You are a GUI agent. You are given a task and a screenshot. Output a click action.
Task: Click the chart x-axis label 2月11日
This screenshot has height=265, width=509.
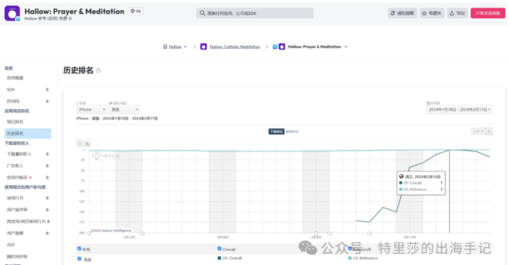point(410,237)
